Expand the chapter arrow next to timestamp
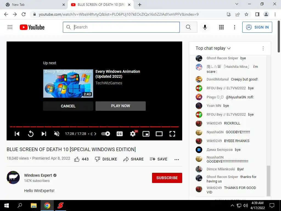Screen dimensions: 281x211 click(95, 134)
